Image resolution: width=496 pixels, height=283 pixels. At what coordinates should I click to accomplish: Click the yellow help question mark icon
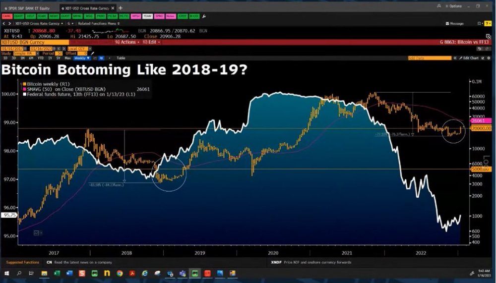487,23
